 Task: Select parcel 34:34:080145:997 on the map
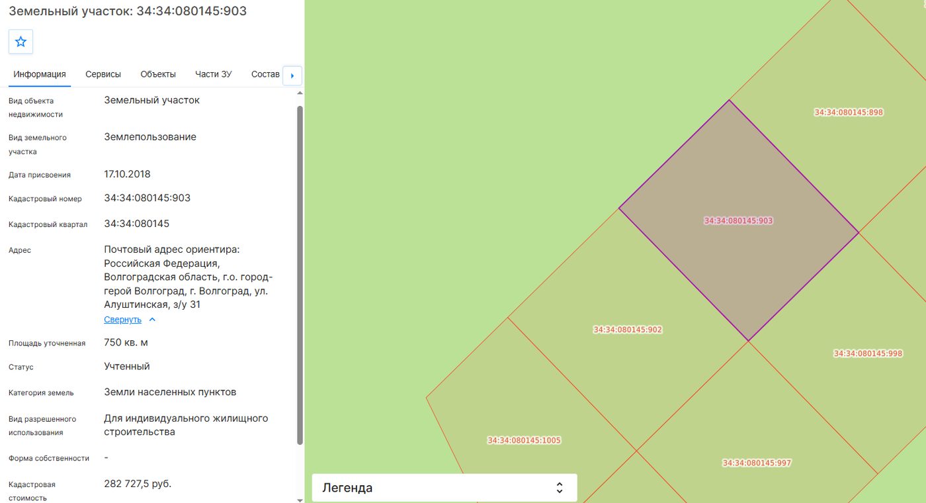coord(757,463)
